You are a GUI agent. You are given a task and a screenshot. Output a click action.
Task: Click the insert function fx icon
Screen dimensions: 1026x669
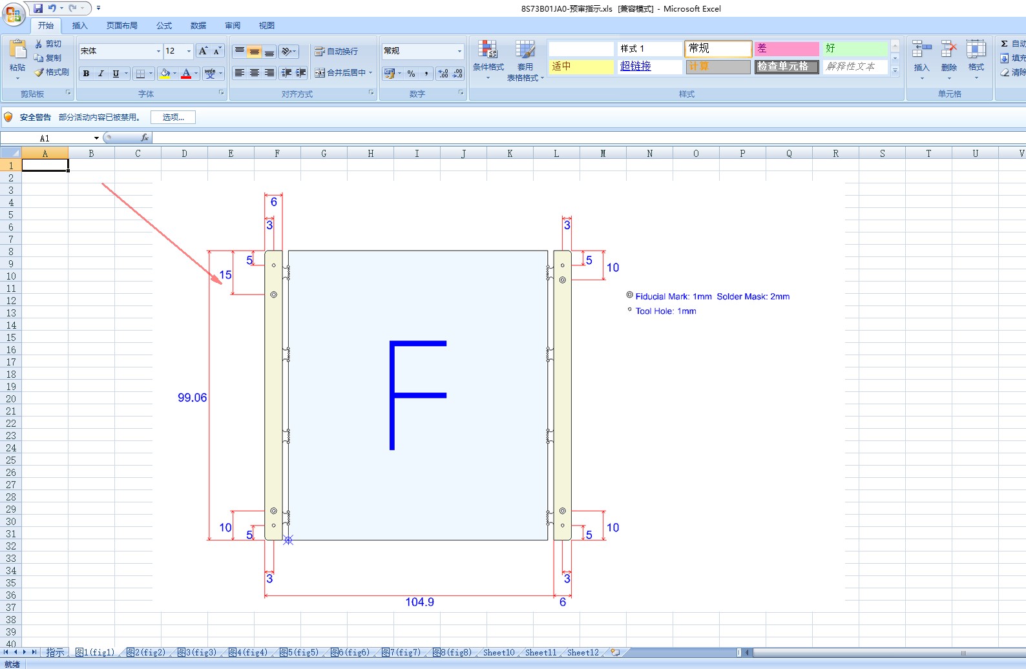pos(145,138)
